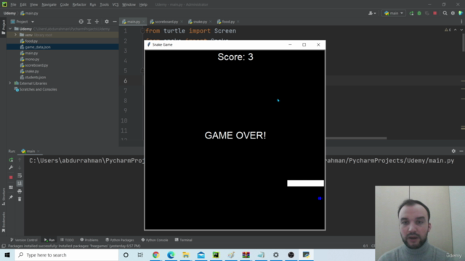
Task: Open Search Everywhere magnifier icon
Action: point(445,13)
